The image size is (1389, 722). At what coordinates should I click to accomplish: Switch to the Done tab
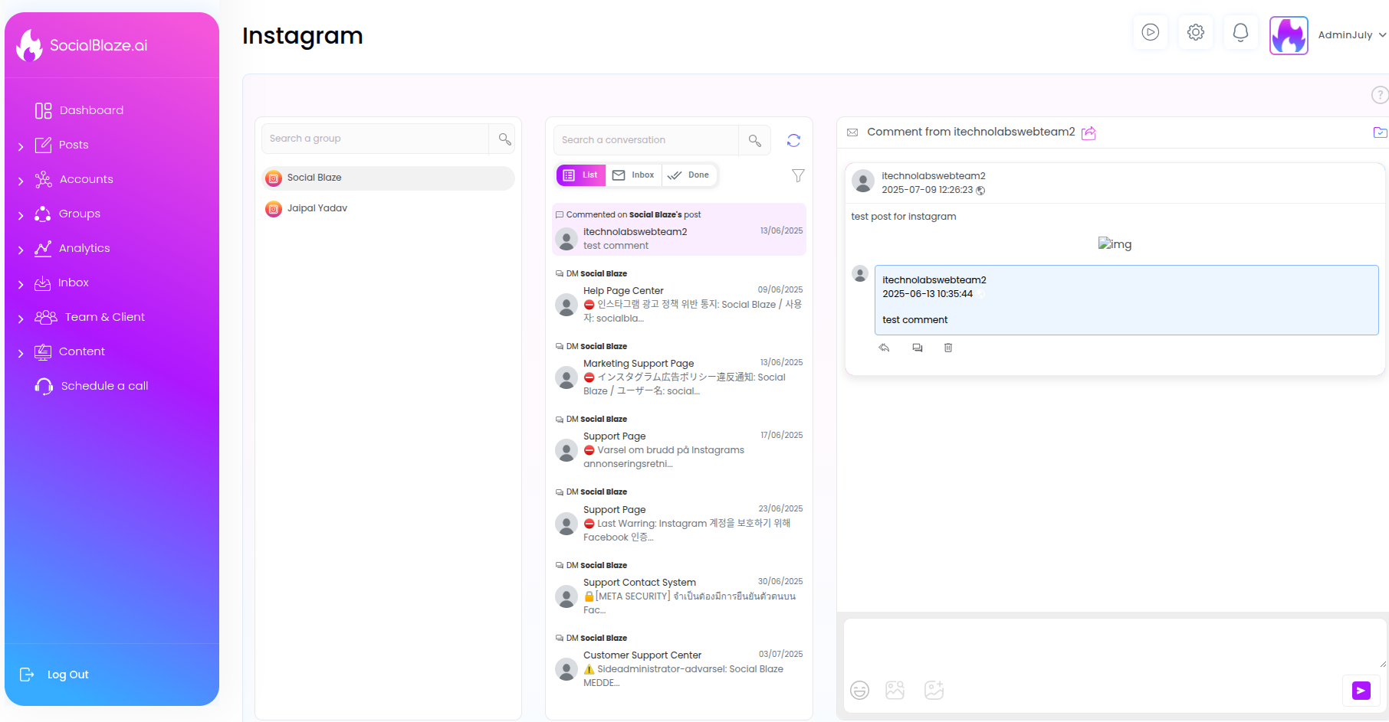[x=689, y=175]
